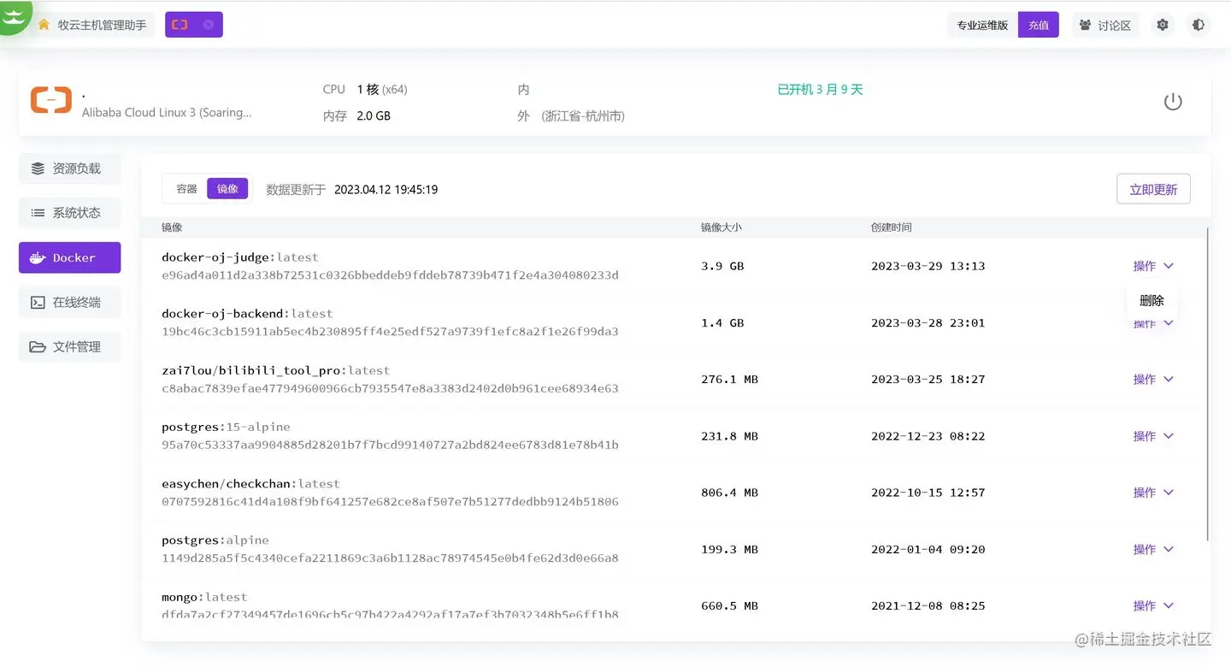Click the 806.4 MB size value
This screenshot has height=667, width=1231.
coord(729,493)
